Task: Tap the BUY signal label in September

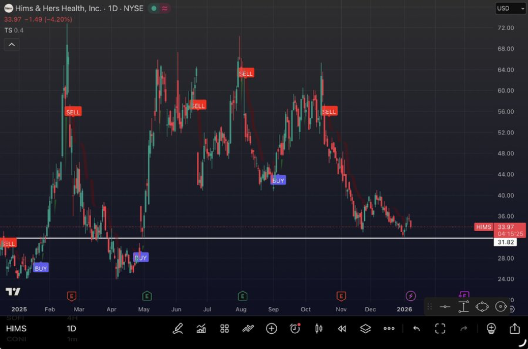Action: [x=278, y=180]
